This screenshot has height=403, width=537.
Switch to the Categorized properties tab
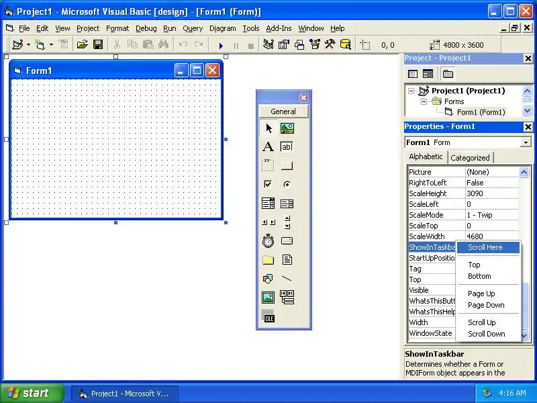(471, 158)
